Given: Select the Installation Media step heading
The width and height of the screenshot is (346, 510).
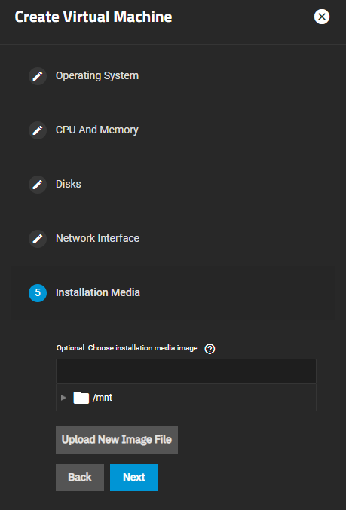Looking at the screenshot, I should (98, 292).
